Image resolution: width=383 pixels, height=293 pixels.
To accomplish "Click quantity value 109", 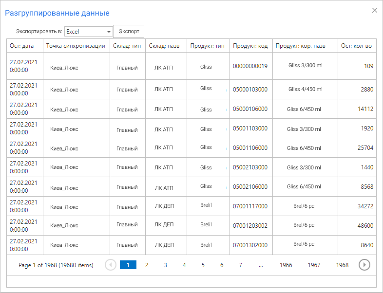I will pyautogui.click(x=368, y=66).
